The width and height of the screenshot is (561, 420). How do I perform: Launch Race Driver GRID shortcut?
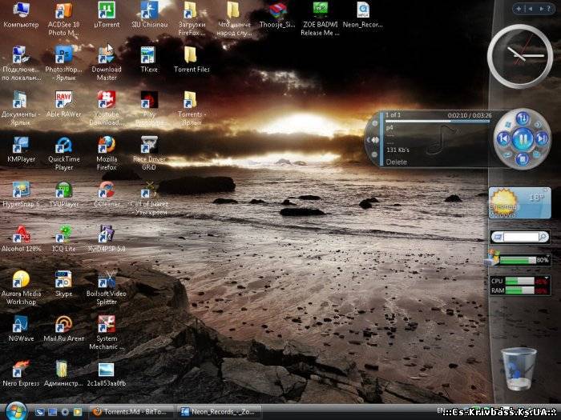(149, 153)
